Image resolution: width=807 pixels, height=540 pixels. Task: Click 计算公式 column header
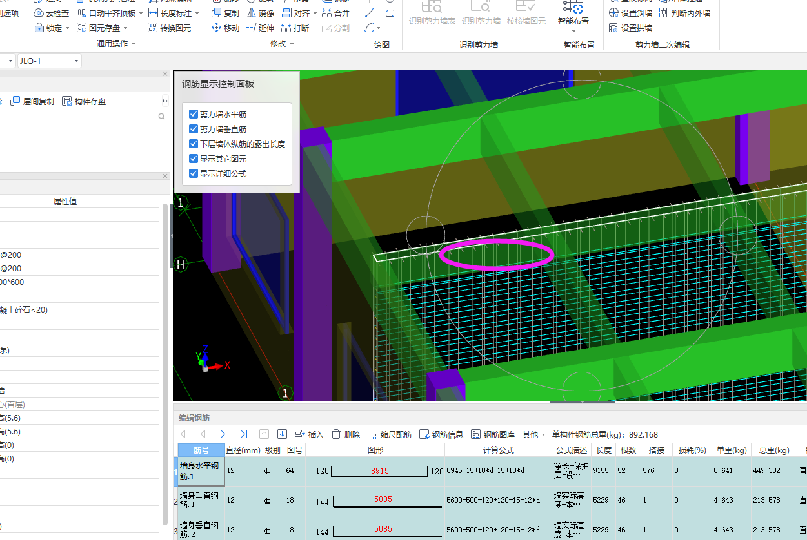[498, 450]
